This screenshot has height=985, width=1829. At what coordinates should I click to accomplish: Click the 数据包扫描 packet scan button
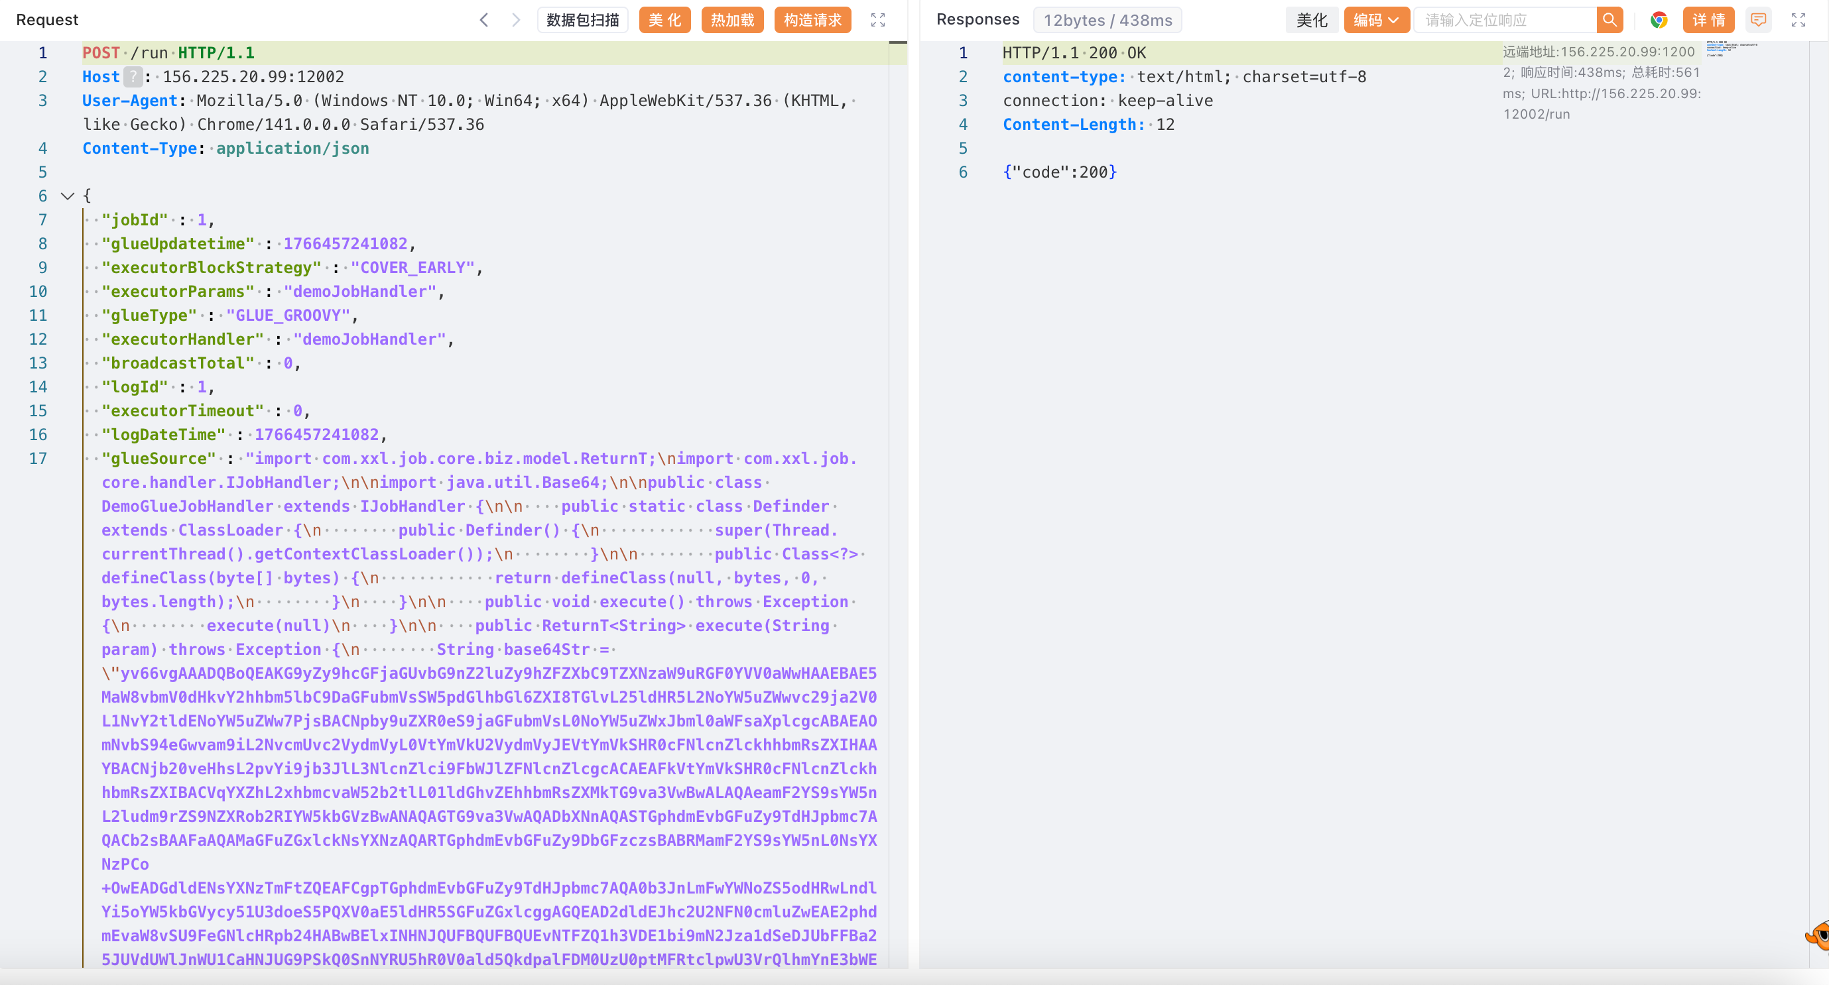click(582, 20)
